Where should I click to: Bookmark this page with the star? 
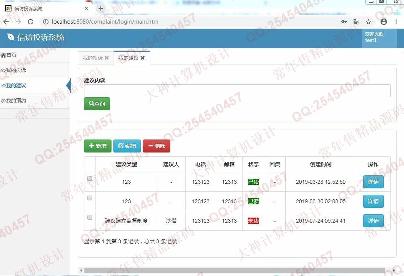click(x=368, y=22)
